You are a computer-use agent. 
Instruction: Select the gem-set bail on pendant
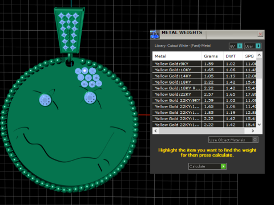click(x=69, y=30)
